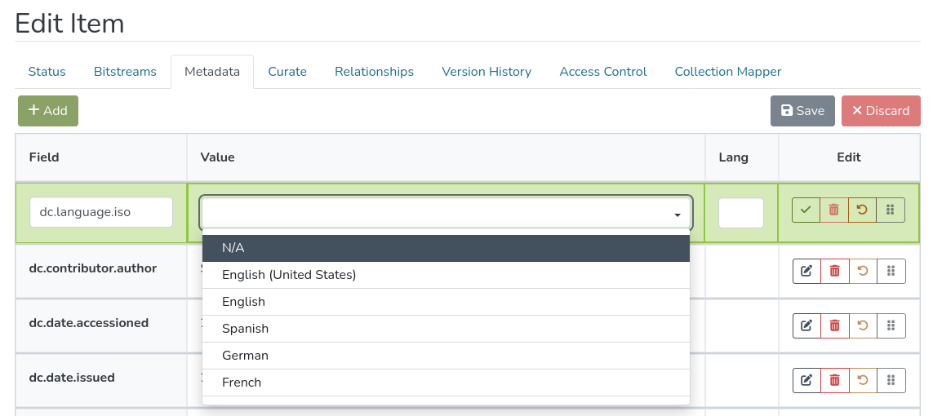Select N/A from the language list

pos(446,248)
